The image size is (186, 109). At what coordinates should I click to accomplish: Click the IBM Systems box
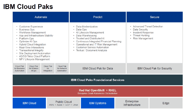[98, 103]
